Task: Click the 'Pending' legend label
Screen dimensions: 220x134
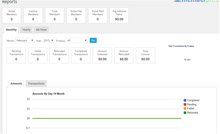Action: coord(192,104)
